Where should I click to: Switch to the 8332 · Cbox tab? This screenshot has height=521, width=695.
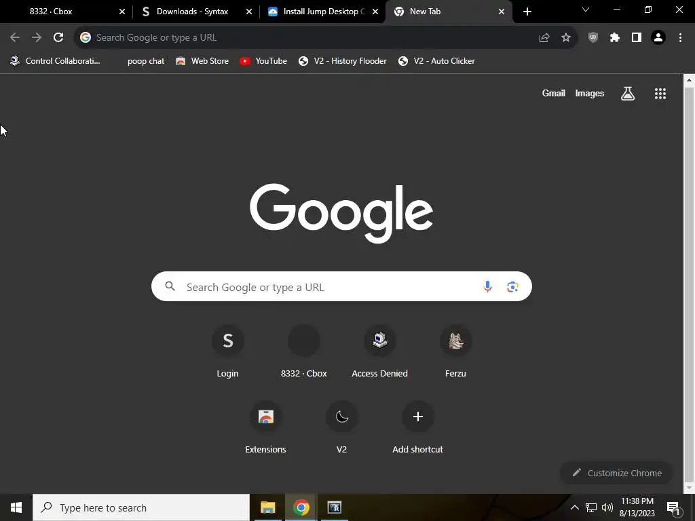66,12
